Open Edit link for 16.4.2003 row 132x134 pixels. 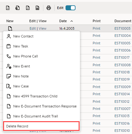click(x=33, y=28)
